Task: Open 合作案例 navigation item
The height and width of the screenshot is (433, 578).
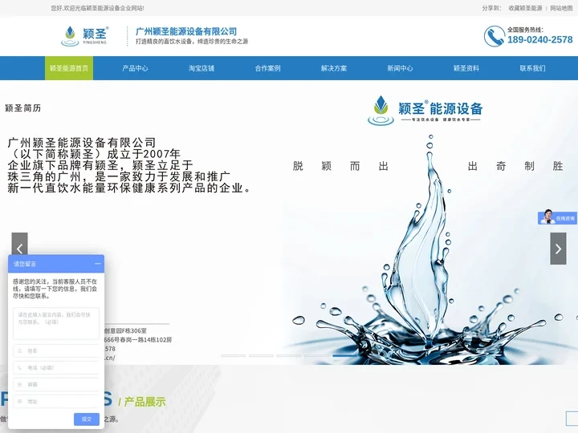Action: [267, 68]
